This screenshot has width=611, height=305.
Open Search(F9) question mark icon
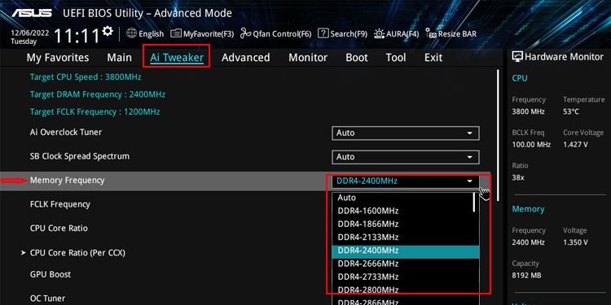[323, 33]
